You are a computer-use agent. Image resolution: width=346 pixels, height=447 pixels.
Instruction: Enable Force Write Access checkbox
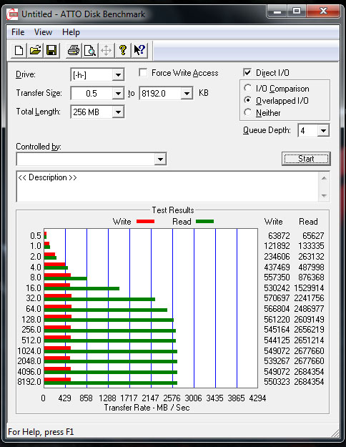point(143,72)
